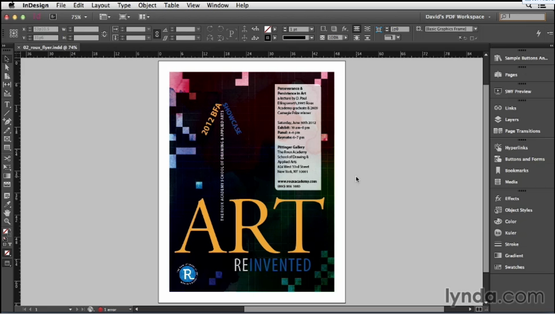Select the Scissors tool
Image resolution: width=555 pixels, height=314 pixels.
tap(7, 158)
